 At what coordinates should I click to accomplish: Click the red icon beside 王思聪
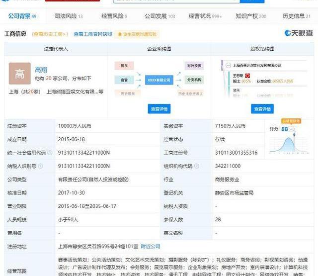click(x=247, y=76)
